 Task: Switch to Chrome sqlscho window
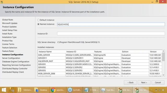point(58,90)
